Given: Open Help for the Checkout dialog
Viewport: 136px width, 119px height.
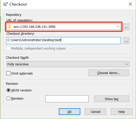Looking at the screenshot, I should coord(122,112).
